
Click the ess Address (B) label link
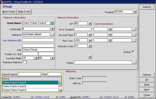pos(12,41)
